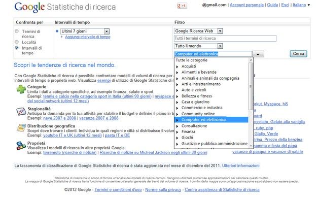The height and width of the screenshot is (200, 317).
Task: Click the Italiano language link
Action: click(299, 5)
